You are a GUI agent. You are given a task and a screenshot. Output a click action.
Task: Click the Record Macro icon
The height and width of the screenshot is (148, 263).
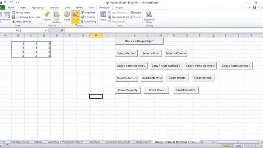tap(14, 13)
